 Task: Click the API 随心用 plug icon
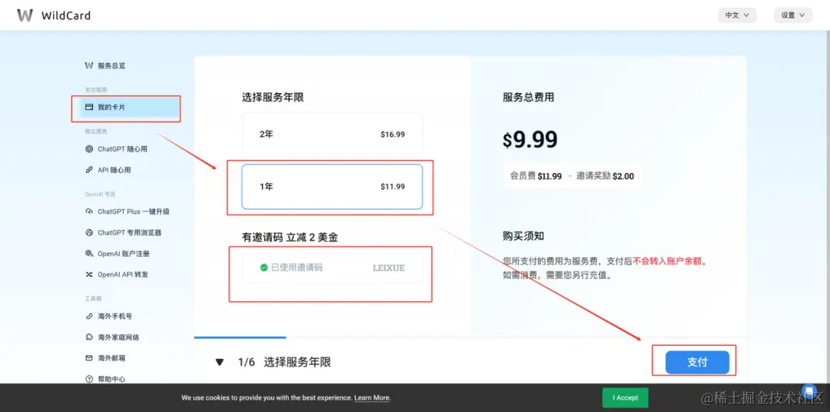(x=89, y=170)
